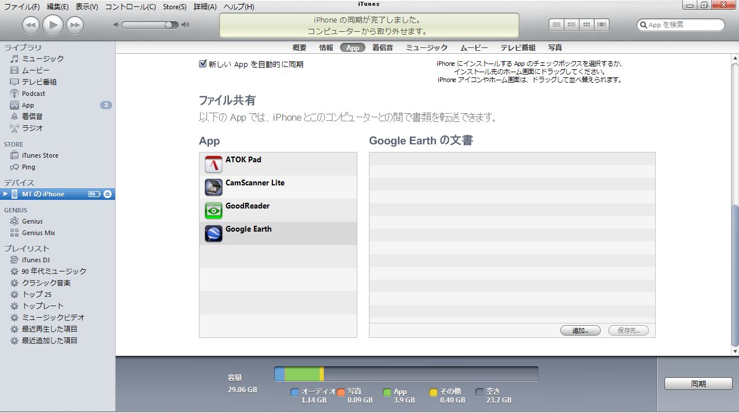Open the 表示(V) menu
The image size is (739, 413).
pyautogui.click(x=87, y=6)
